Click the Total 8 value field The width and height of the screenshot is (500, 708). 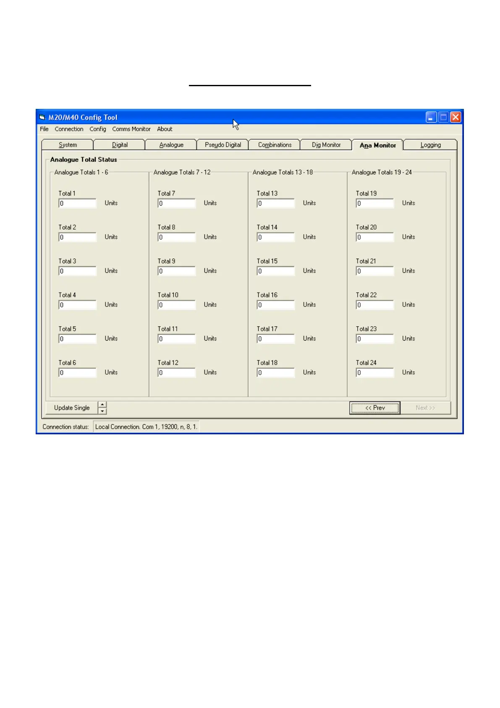point(176,237)
